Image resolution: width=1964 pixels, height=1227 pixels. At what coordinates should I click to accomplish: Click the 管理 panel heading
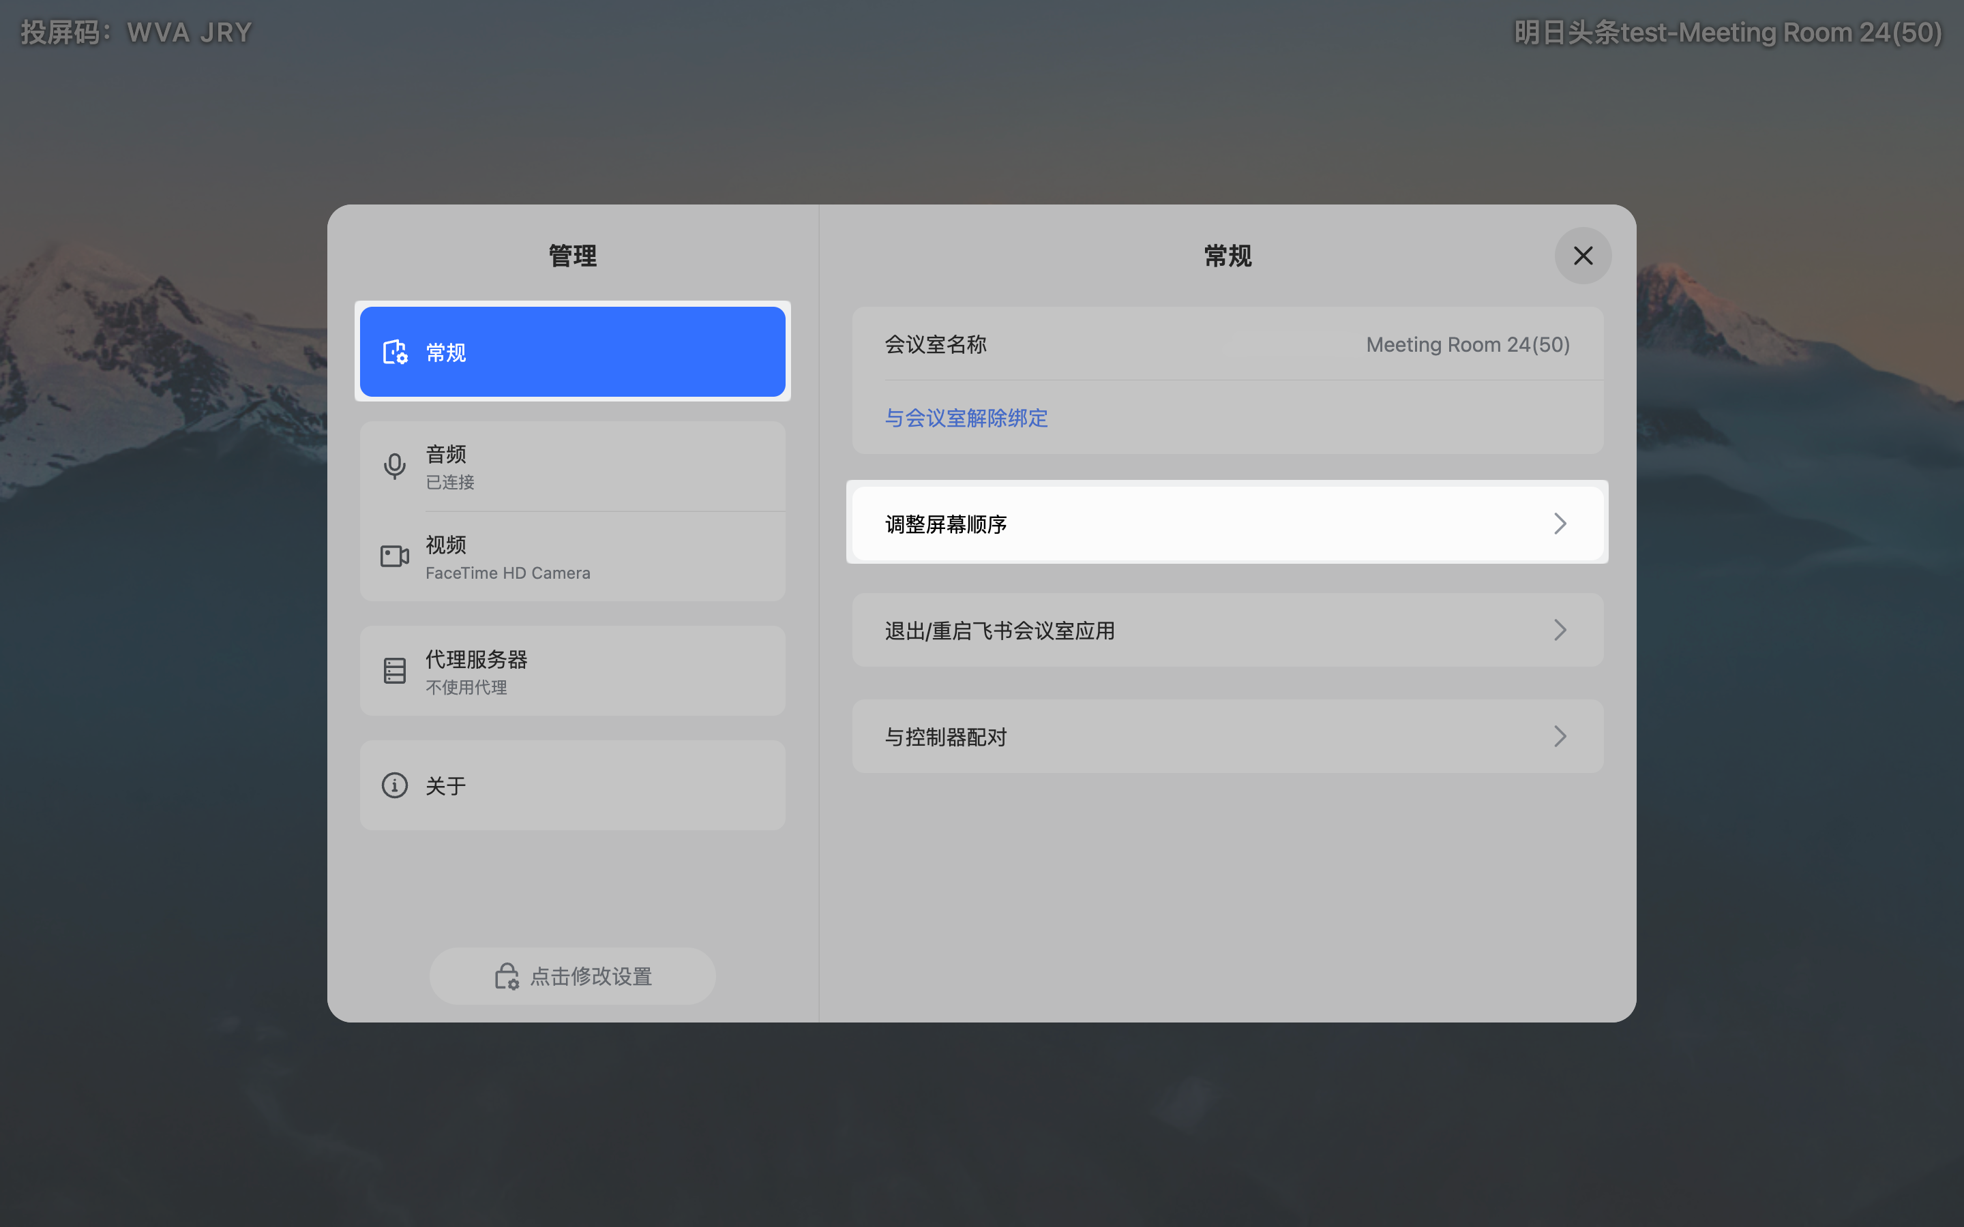572,256
